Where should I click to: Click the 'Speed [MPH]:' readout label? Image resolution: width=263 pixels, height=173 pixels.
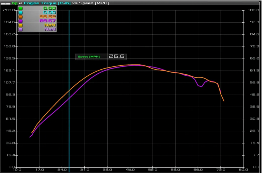tap(89, 57)
